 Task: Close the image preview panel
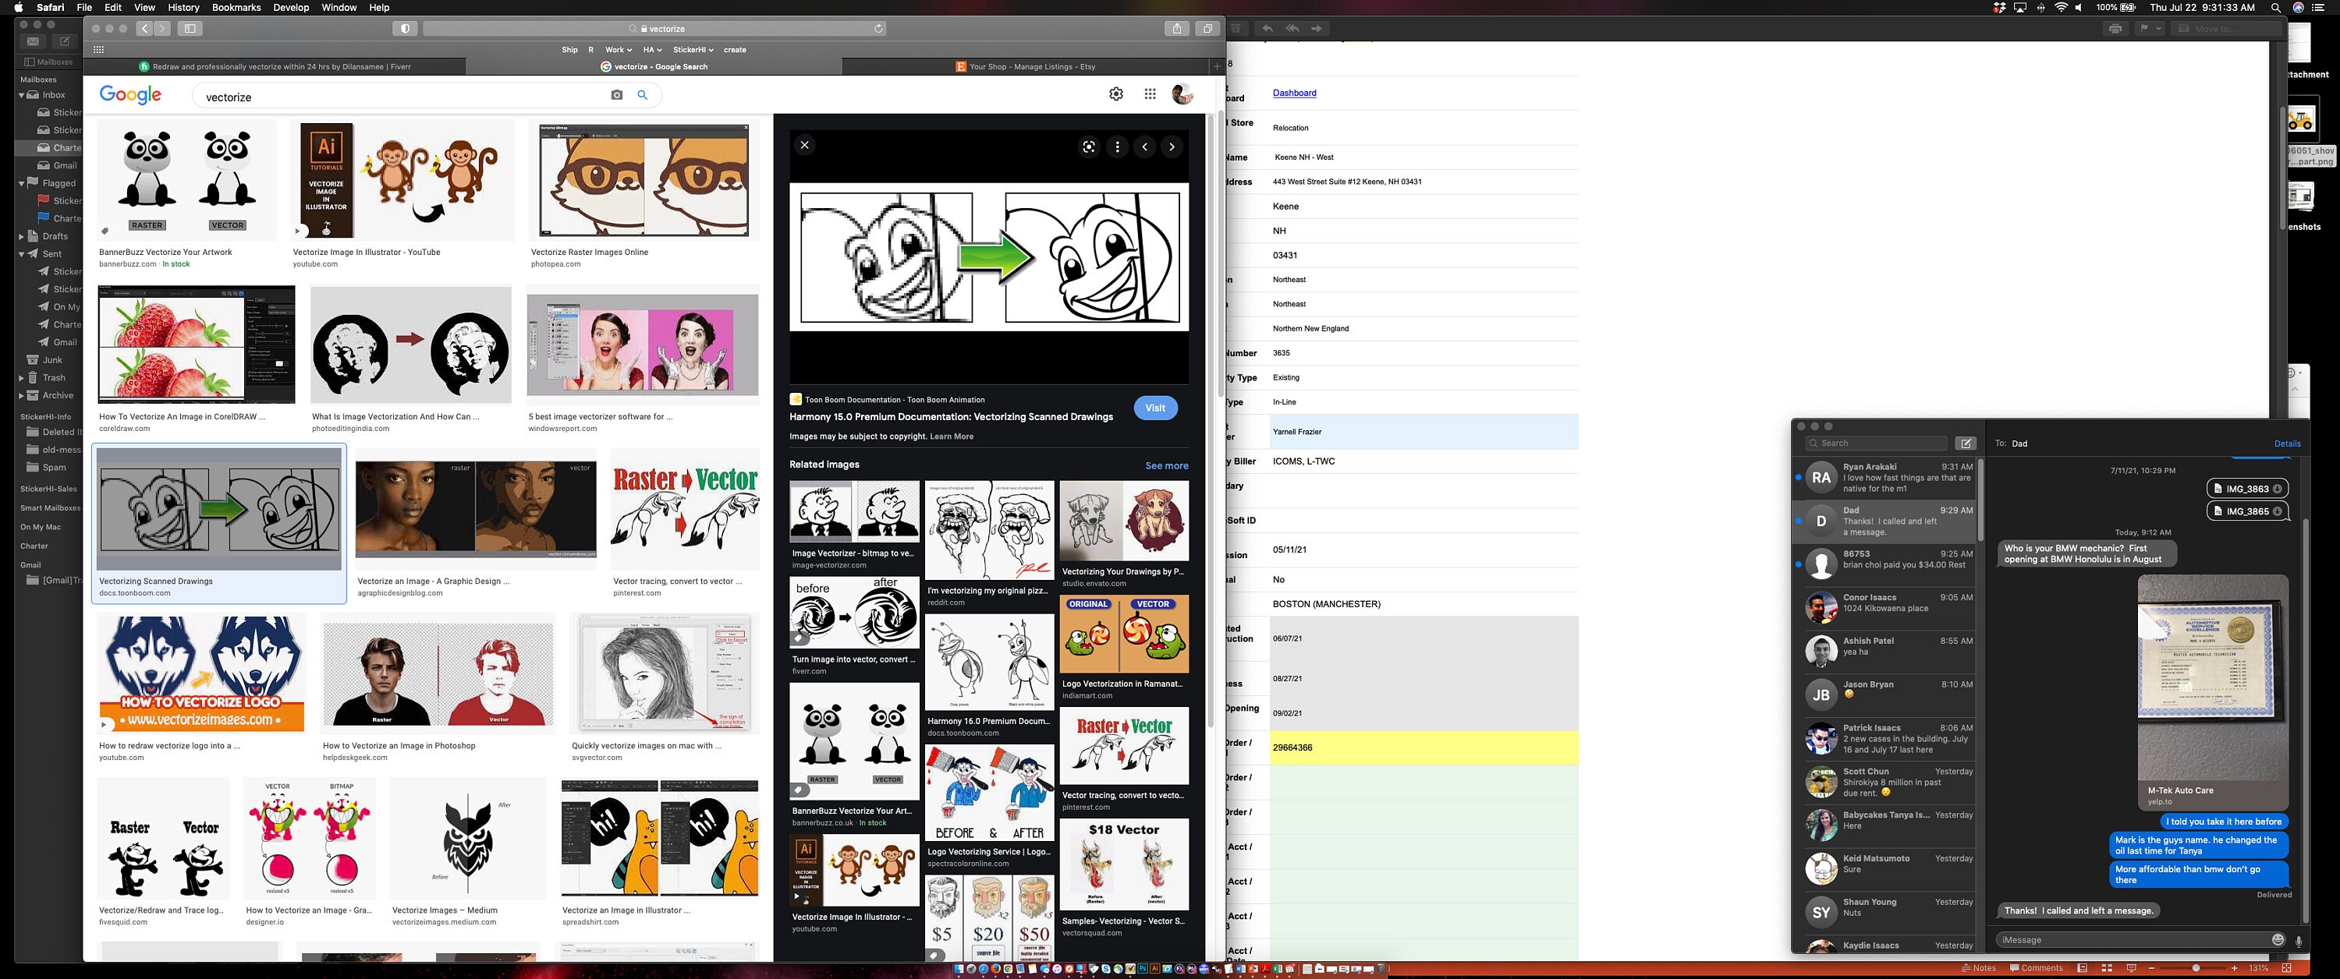pyautogui.click(x=805, y=145)
